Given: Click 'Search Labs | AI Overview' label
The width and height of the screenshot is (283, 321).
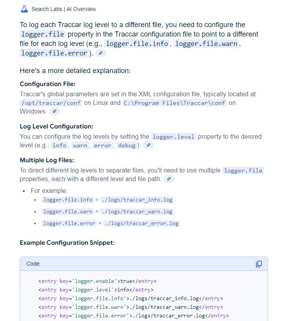Looking at the screenshot, I should point(64,9).
